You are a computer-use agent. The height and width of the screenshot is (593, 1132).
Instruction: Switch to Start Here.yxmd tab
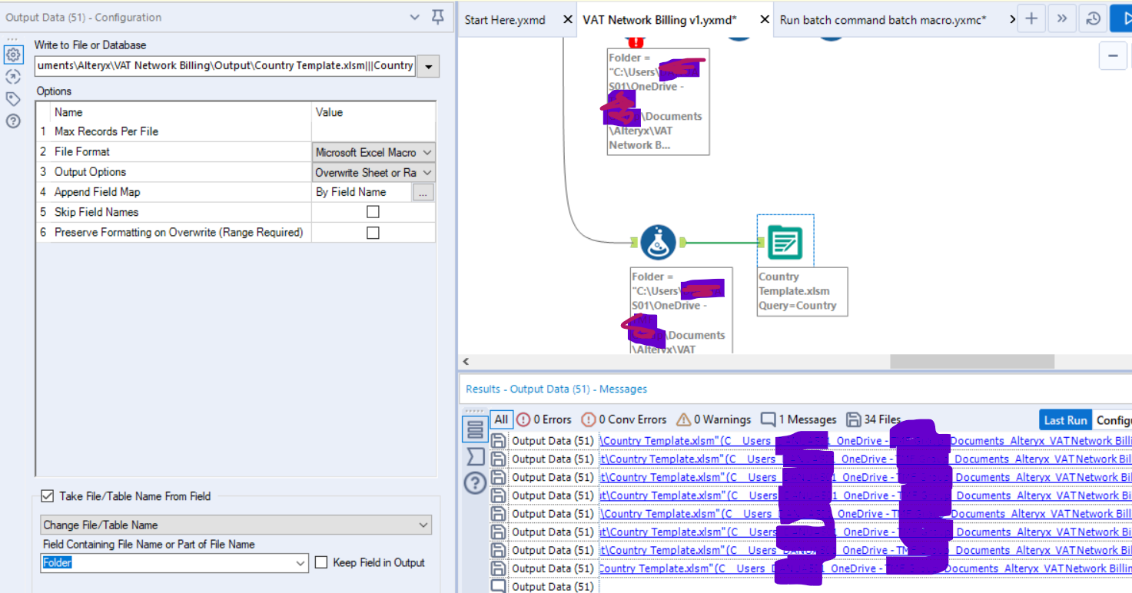click(x=505, y=20)
